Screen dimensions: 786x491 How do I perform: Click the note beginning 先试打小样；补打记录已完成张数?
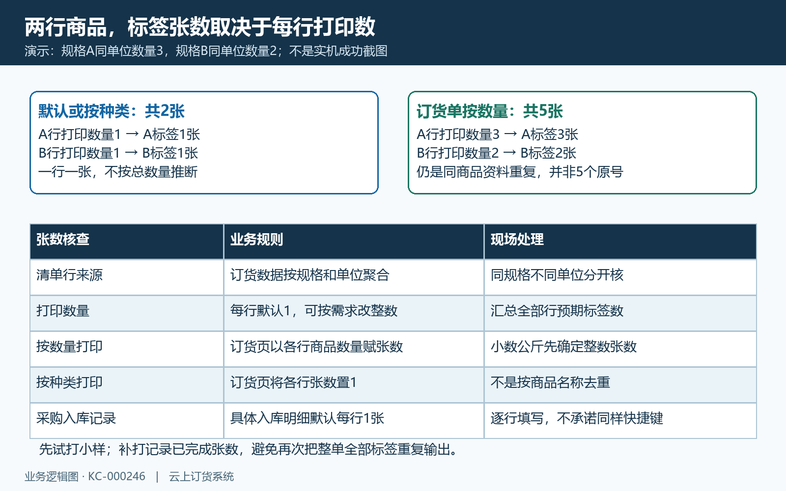click(249, 449)
